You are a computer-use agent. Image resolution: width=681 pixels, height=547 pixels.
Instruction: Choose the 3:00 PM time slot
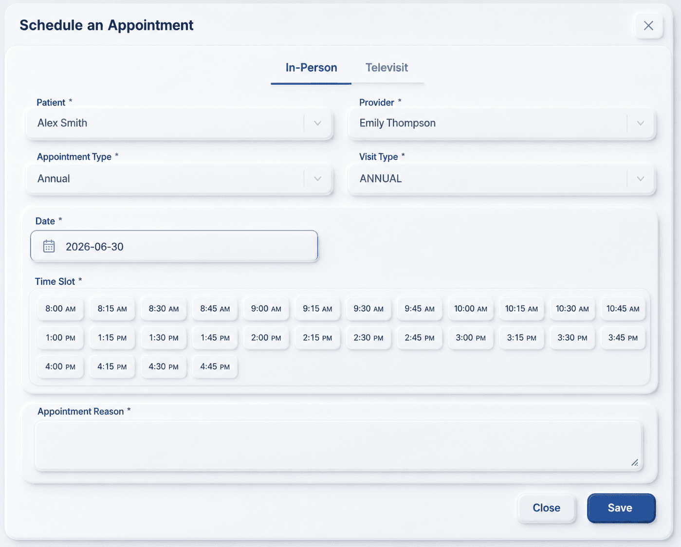pyautogui.click(x=471, y=338)
